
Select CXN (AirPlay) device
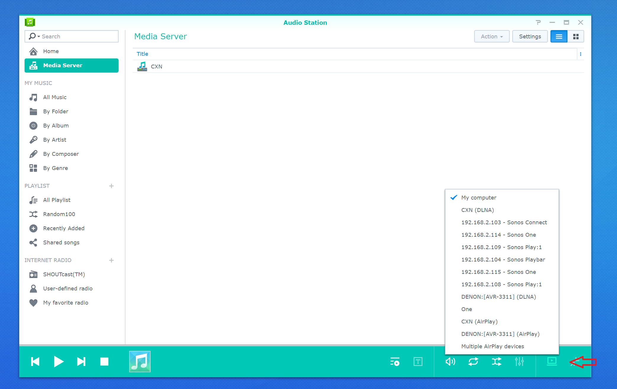pos(502,322)
